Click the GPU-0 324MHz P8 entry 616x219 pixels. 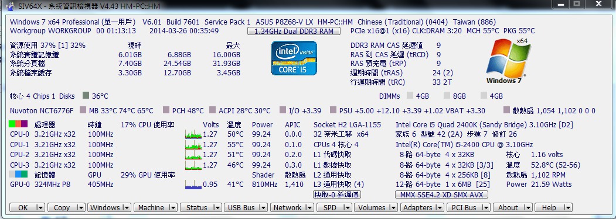(x=40, y=184)
